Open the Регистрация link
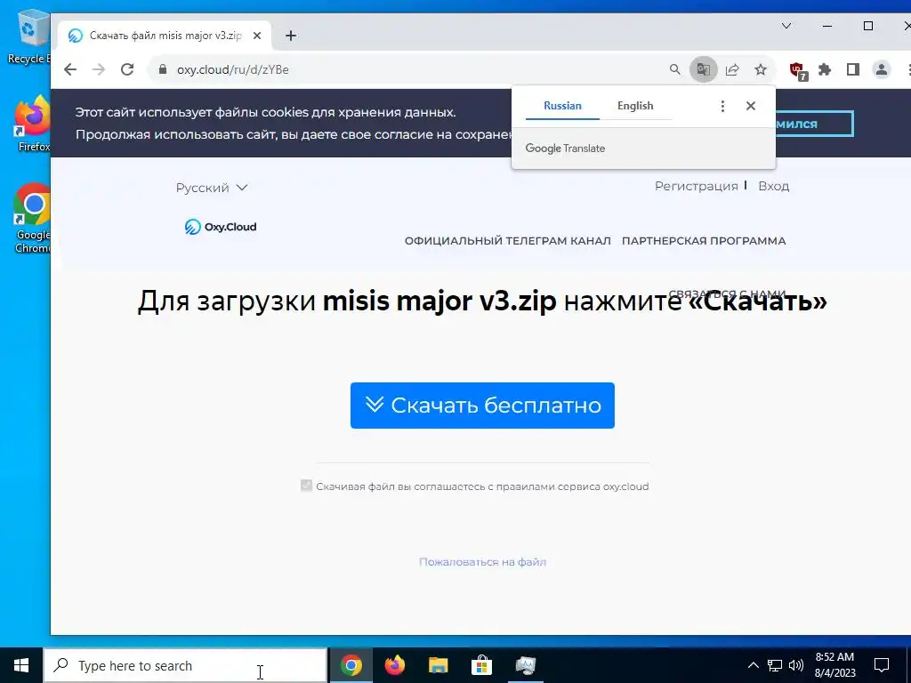 [x=696, y=186]
